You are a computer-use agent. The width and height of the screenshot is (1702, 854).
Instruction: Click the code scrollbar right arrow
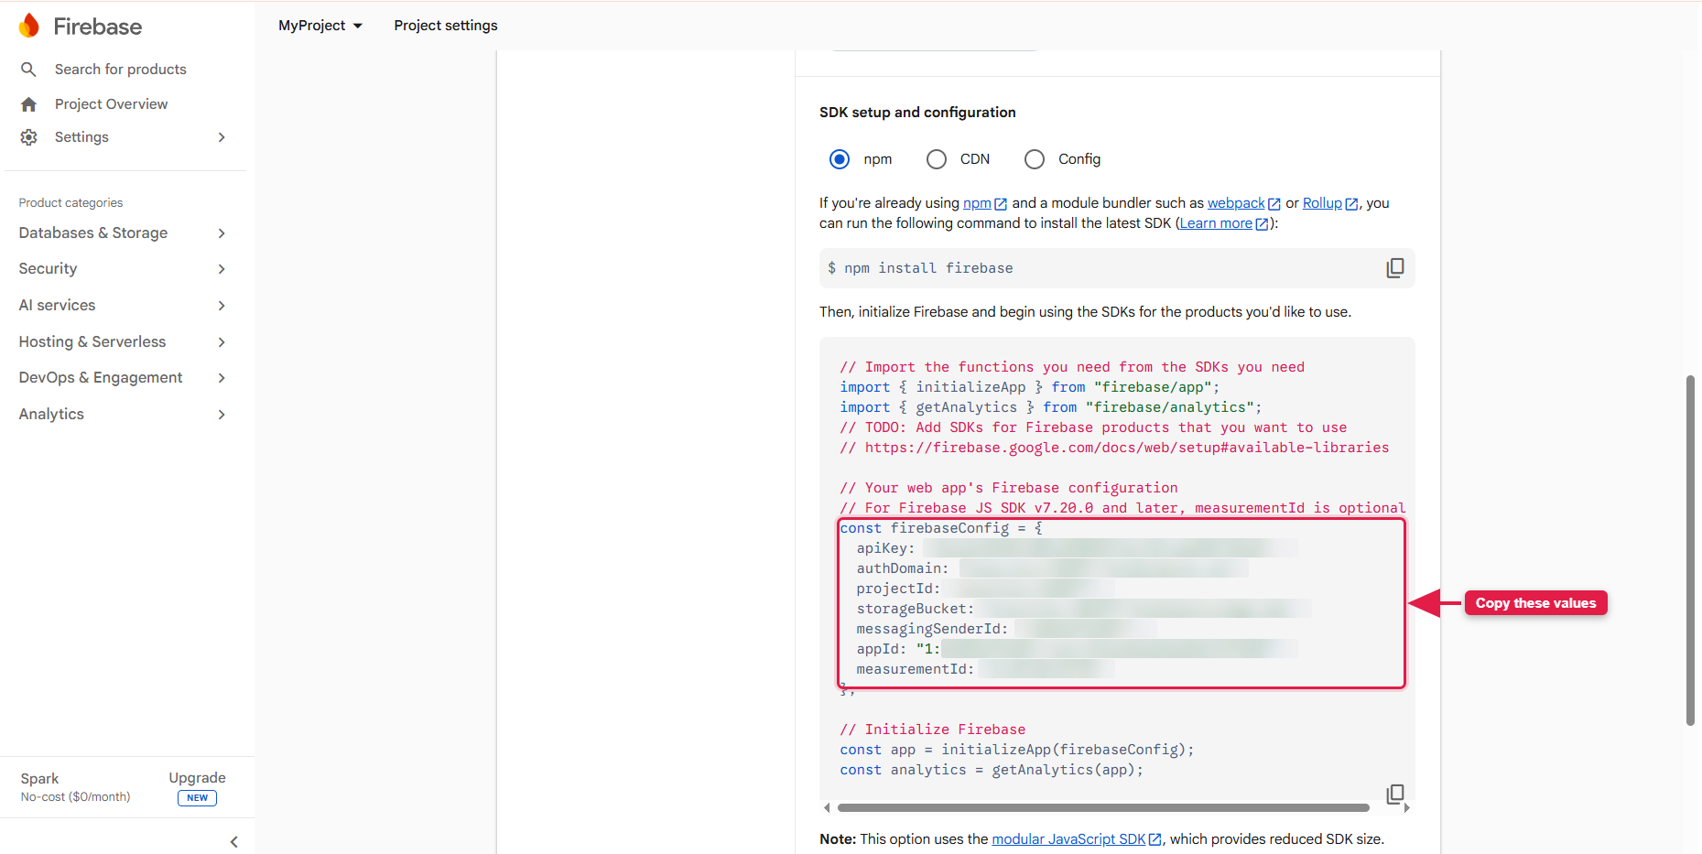[x=1407, y=808]
